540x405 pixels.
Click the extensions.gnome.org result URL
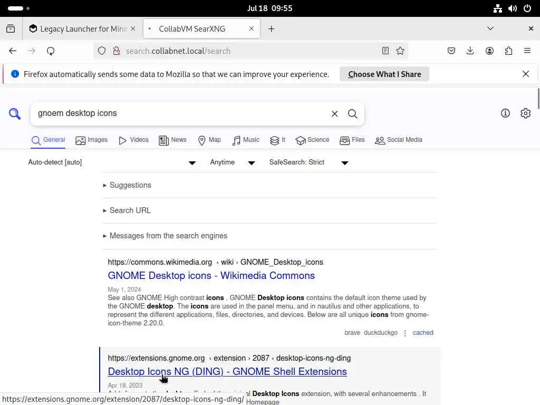coord(229,358)
